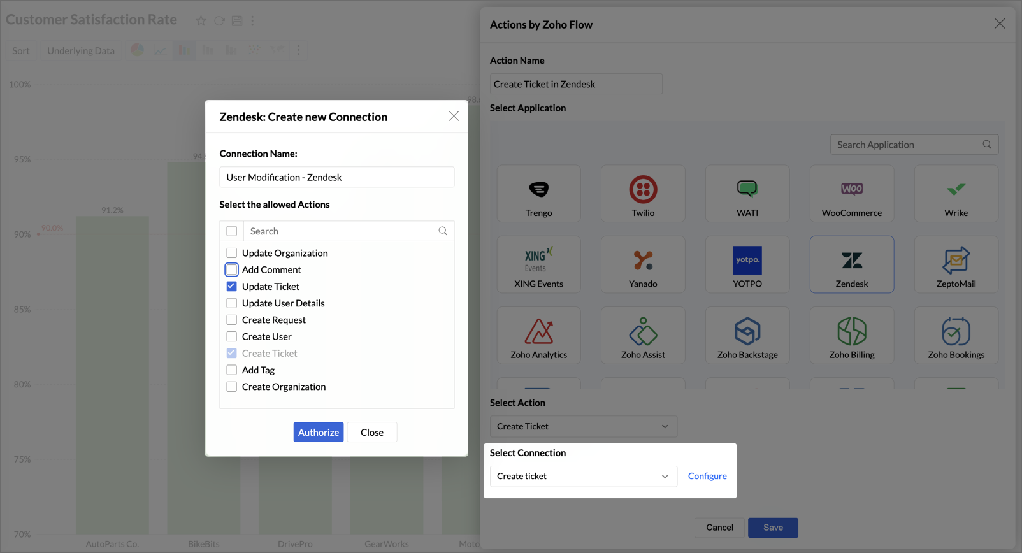Select the Trengo application tile
Viewport: 1022px width, 553px height.
pyautogui.click(x=538, y=194)
